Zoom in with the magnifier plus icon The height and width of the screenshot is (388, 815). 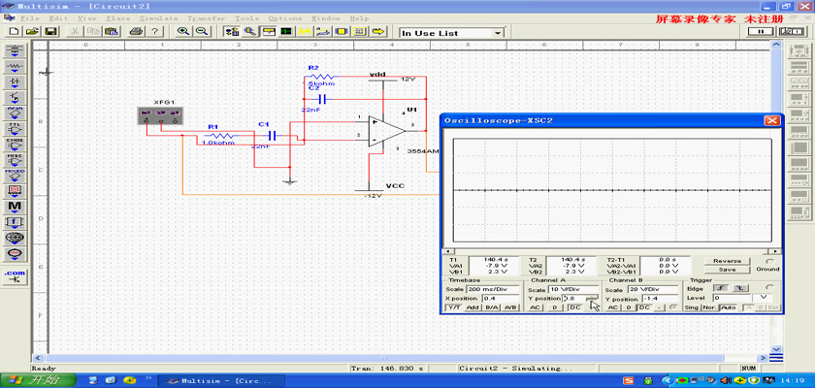tap(183, 31)
